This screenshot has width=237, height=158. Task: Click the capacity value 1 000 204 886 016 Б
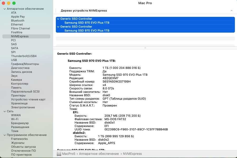click(121, 68)
